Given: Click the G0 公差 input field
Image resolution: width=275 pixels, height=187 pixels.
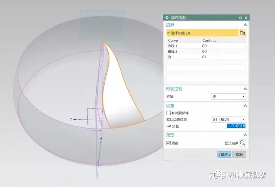Looking at the screenshot, I should pyautogui.click(x=236, y=126).
